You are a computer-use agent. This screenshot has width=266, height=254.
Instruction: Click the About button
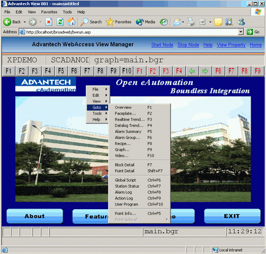pos(35,216)
